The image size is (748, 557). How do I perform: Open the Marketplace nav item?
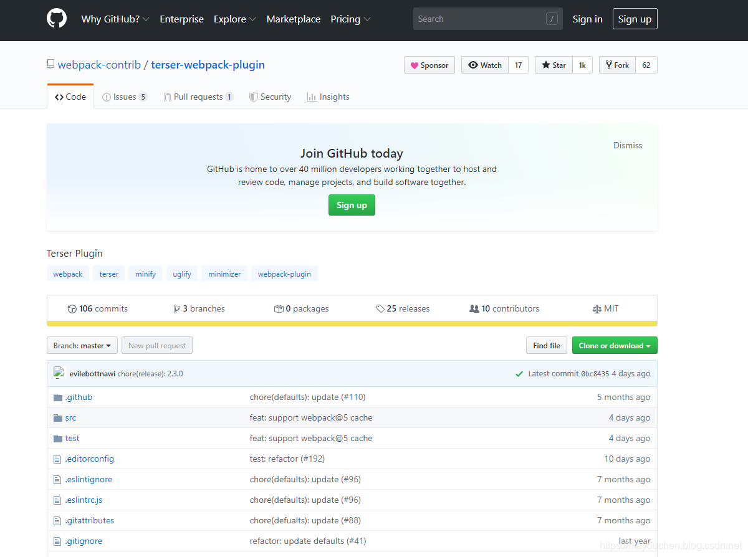pyautogui.click(x=294, y=19)
